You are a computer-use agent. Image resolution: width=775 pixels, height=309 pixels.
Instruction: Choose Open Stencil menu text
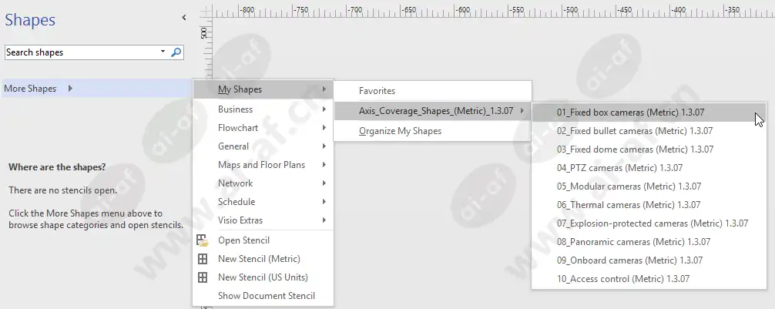tap(243, 240)
